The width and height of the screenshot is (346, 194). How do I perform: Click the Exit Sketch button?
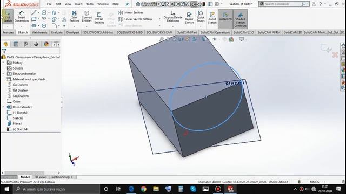click(x=8, y=16)
